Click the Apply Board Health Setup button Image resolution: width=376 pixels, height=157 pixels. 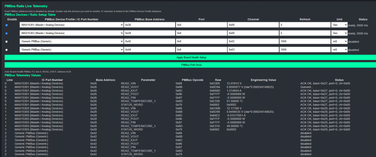[x=191, y=57]
